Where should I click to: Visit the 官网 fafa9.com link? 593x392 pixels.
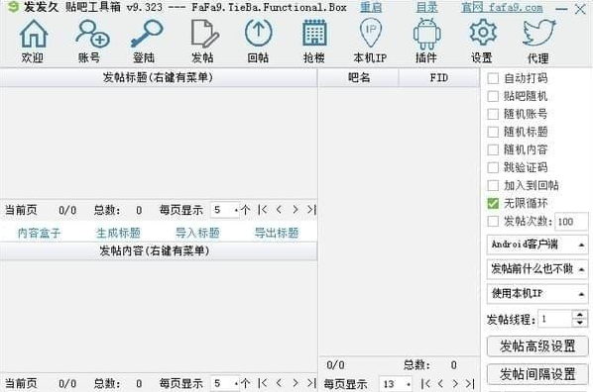(502, 7)
